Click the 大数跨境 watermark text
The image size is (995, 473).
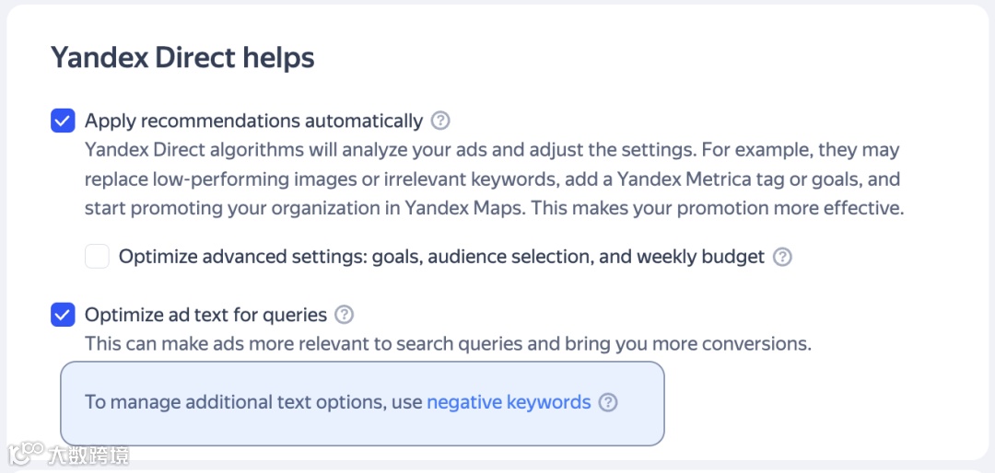[x=88, y=455]
